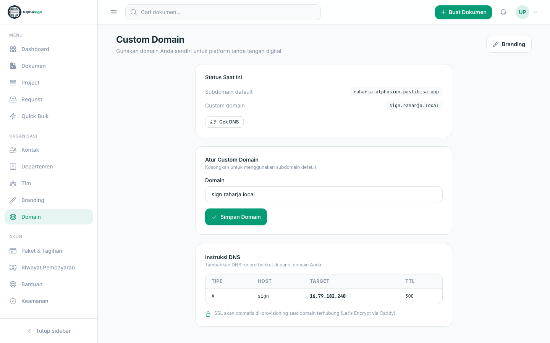Focus the Cari dokumen search field
Viewport: 550px width, 343px height.
pyautogui.click(x=223, y=12)
